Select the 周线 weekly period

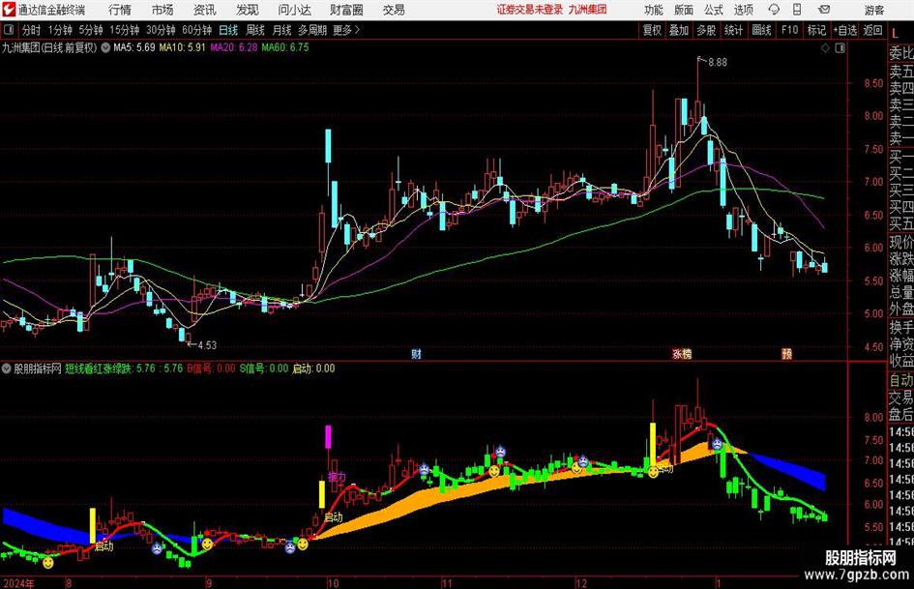pyautogui.click(x=255, y=30)
